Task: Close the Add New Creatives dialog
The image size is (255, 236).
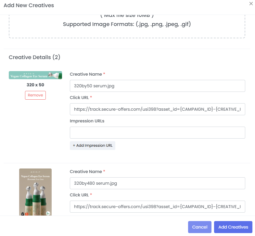Action: 251,4
